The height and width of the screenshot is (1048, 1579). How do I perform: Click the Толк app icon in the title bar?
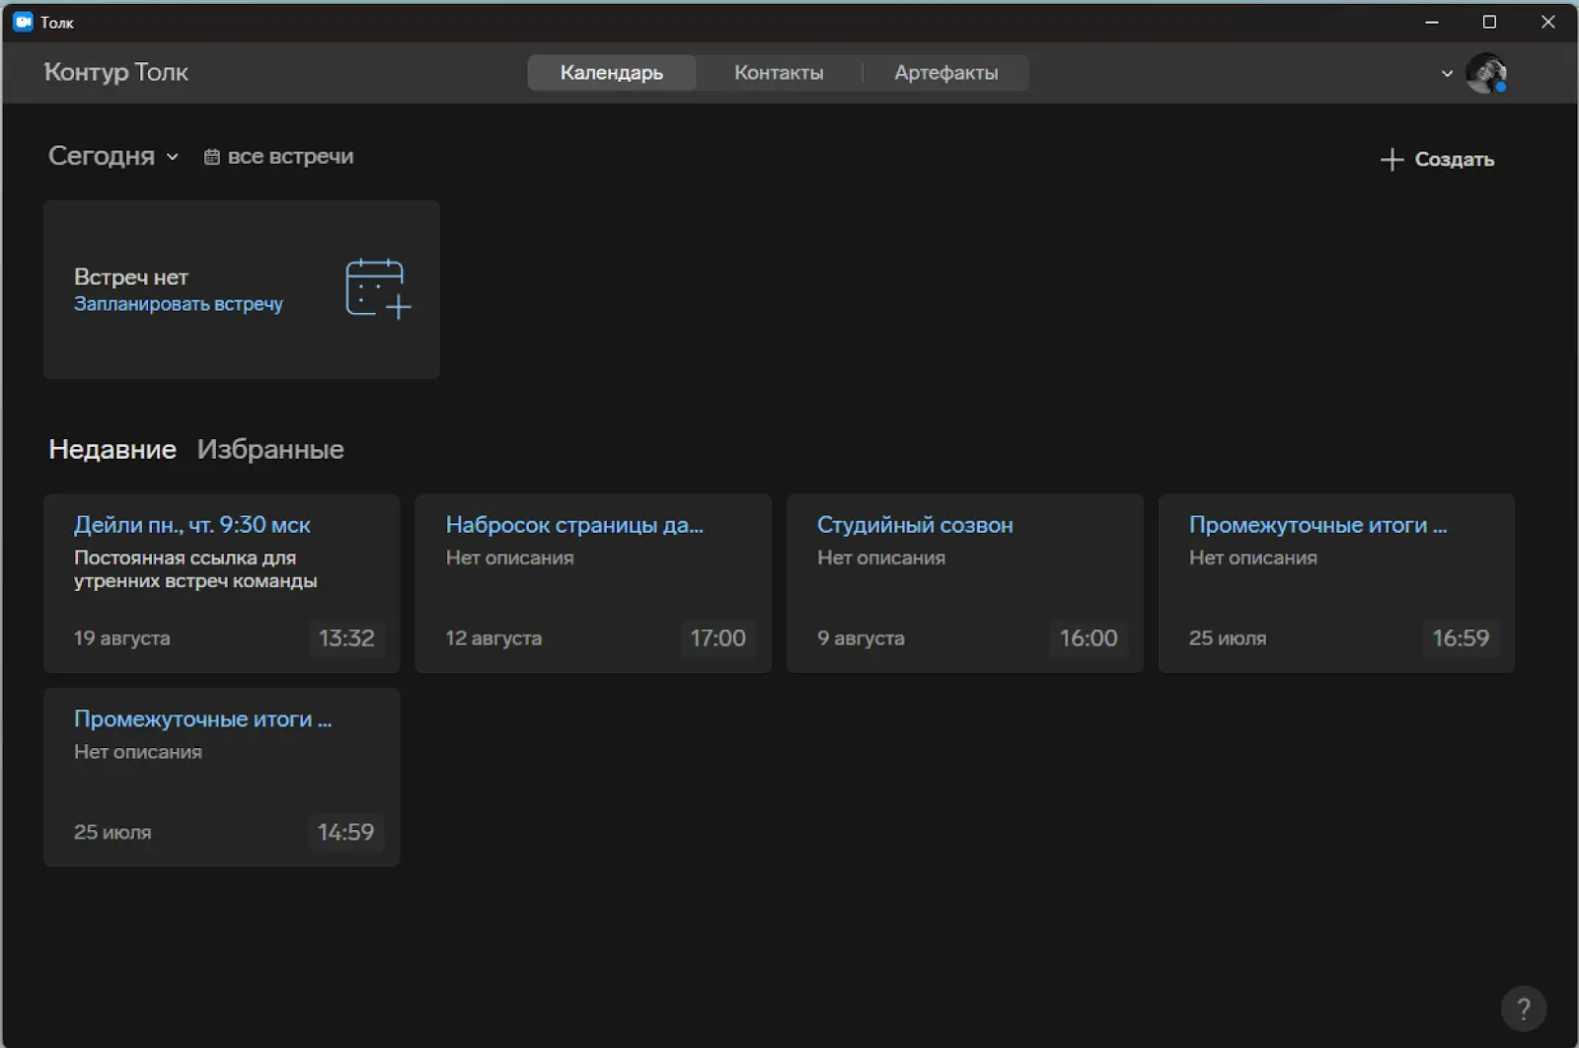tap(23, 22)
